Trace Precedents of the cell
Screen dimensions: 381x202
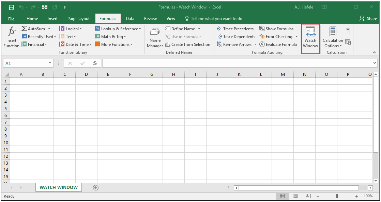click(x=235, y=29)
